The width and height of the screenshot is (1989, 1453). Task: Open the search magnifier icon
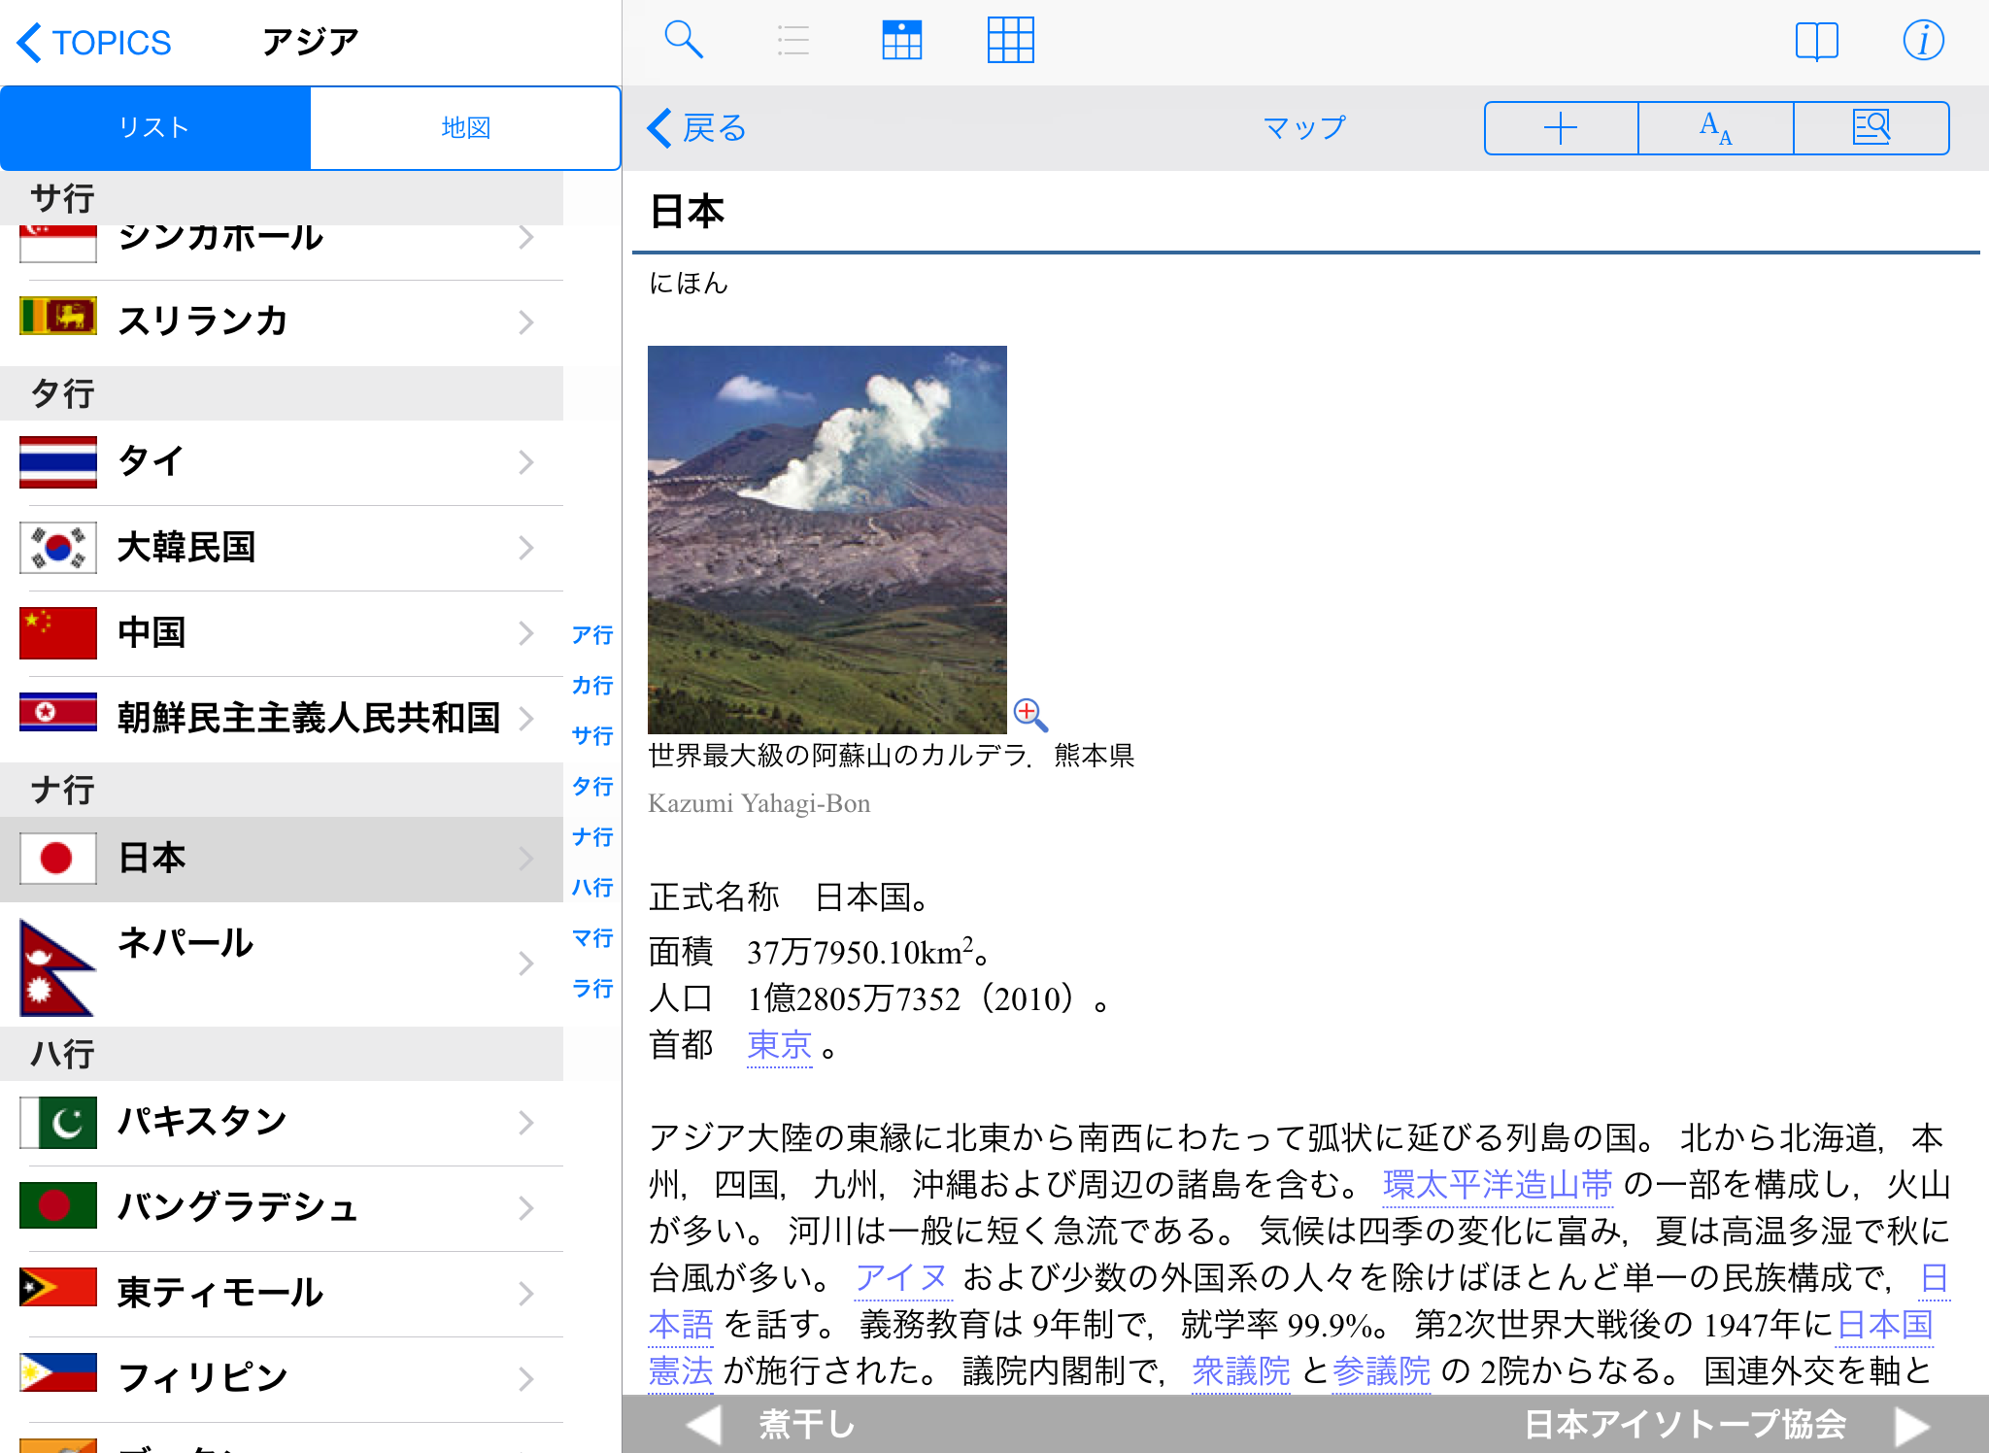click(683, 41)
